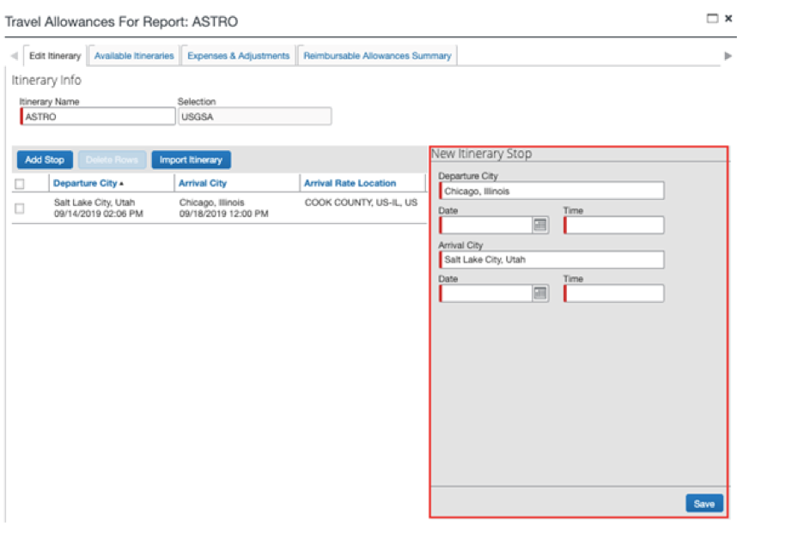Open the departure date calendar picker

pyautogui.click(x=539, y=225)
